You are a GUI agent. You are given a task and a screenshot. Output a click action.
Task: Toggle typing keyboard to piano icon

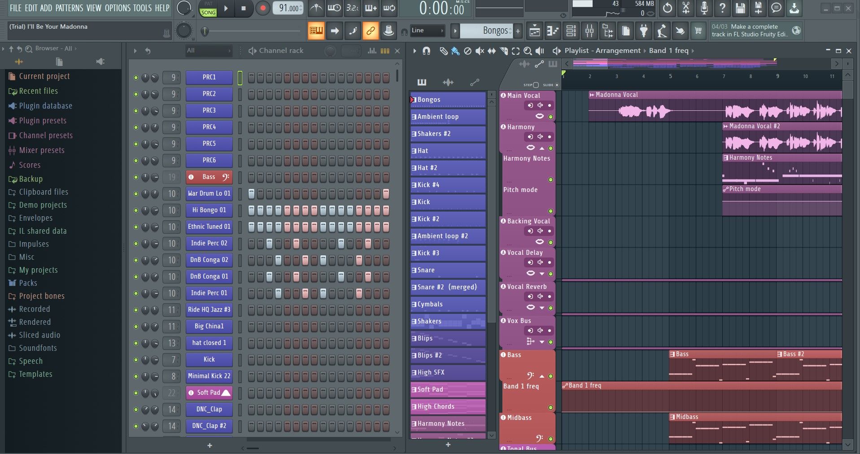[316, 31]
